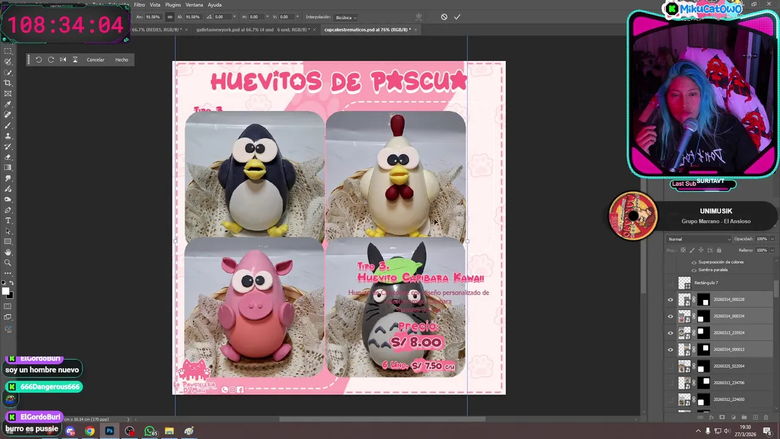
Task: Click the new adjustment layer icon
Action: [733, 417]
